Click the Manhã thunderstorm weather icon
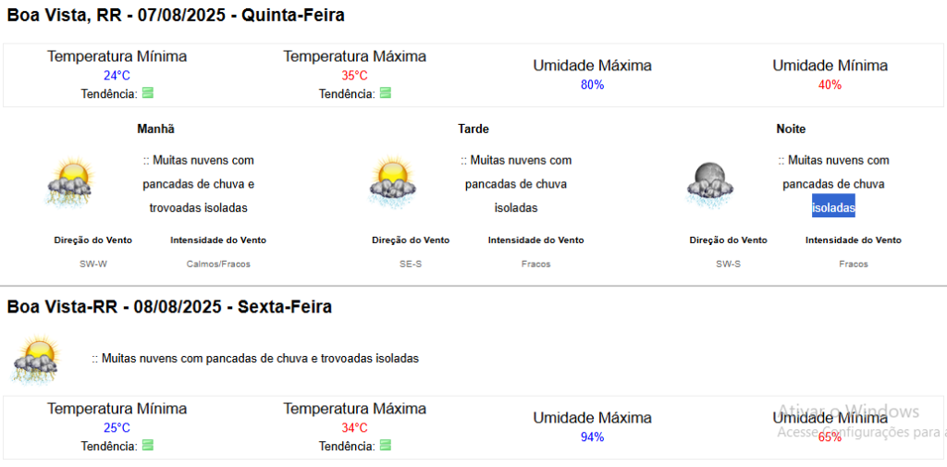This screenshot has height=467, width=947. pyautogui.click(x=70, y=182)
